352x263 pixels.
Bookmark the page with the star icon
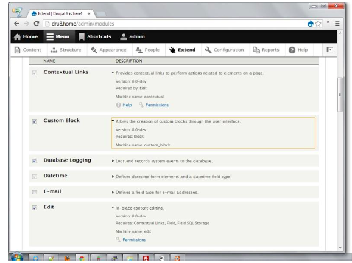click(318, 24)
